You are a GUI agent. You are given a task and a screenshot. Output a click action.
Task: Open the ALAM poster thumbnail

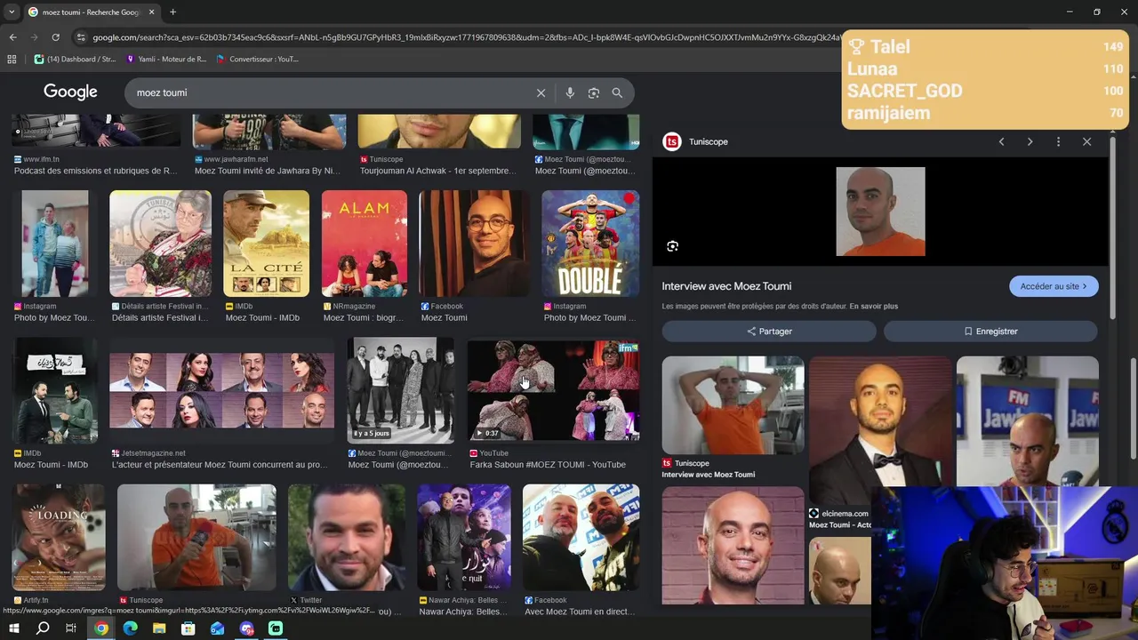coord(365,243)
